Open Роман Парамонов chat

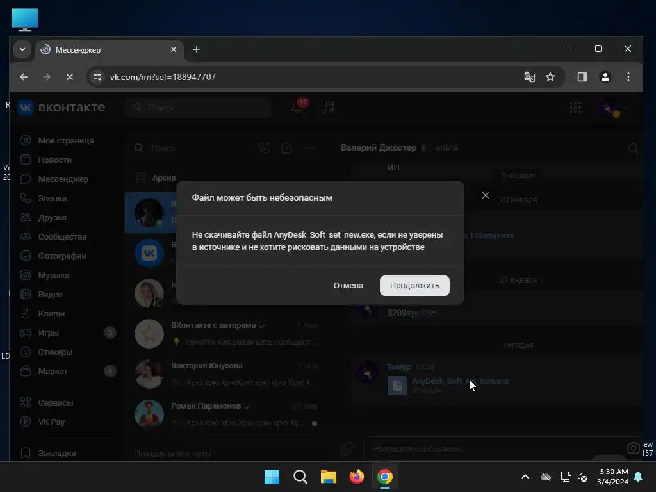[x=226, y=414]
